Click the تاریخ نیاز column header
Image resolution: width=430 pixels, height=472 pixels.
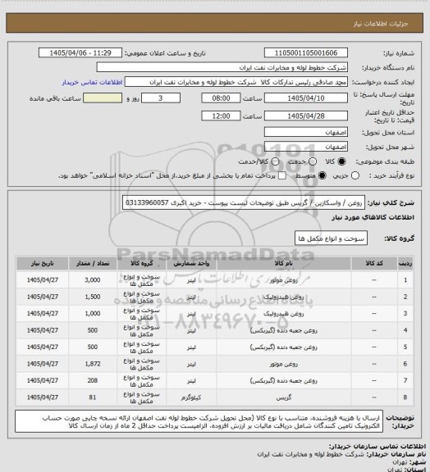coord(42,263)
